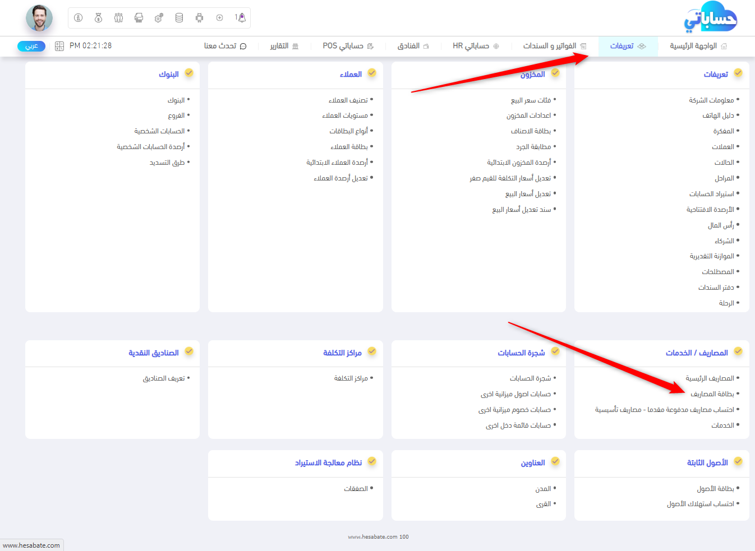The width and height of the screenshot is (755, 551).
Task: Click the Android robot icon
Action: (199, 18)
